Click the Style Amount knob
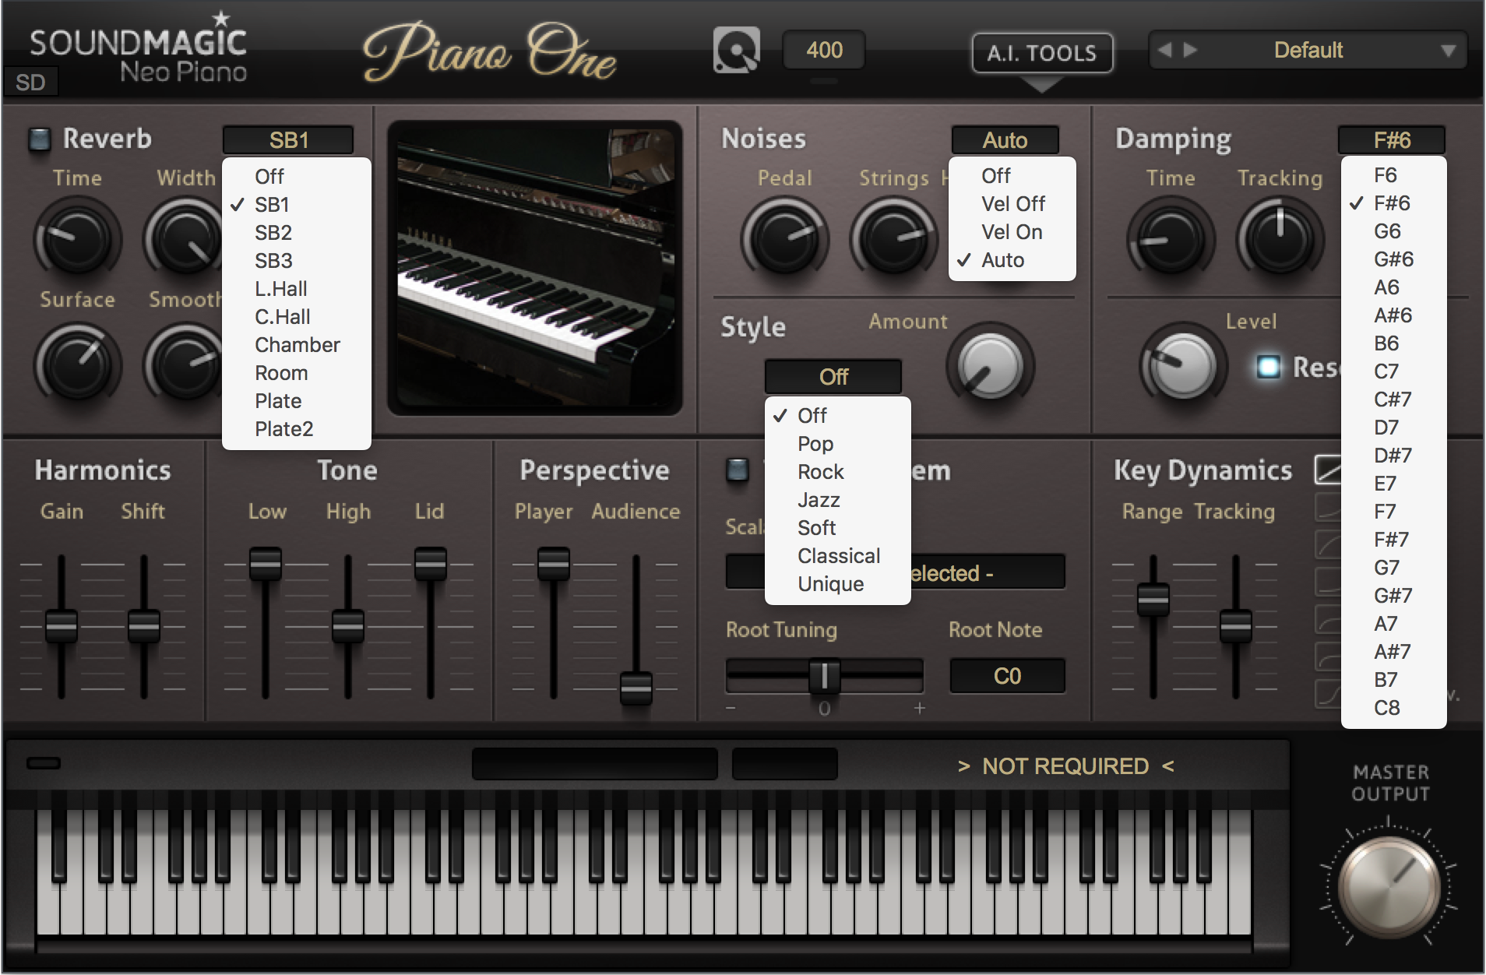 pos(990,365)
